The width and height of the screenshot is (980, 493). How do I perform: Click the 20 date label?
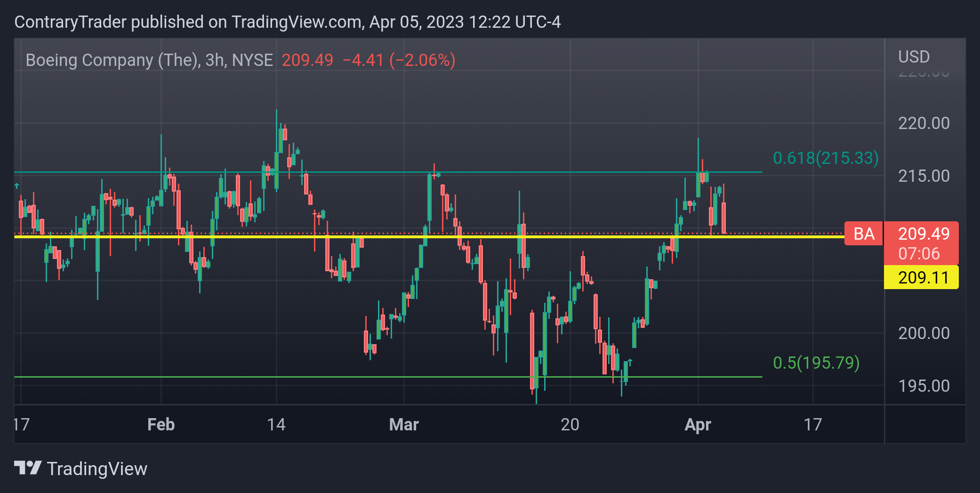570,425
